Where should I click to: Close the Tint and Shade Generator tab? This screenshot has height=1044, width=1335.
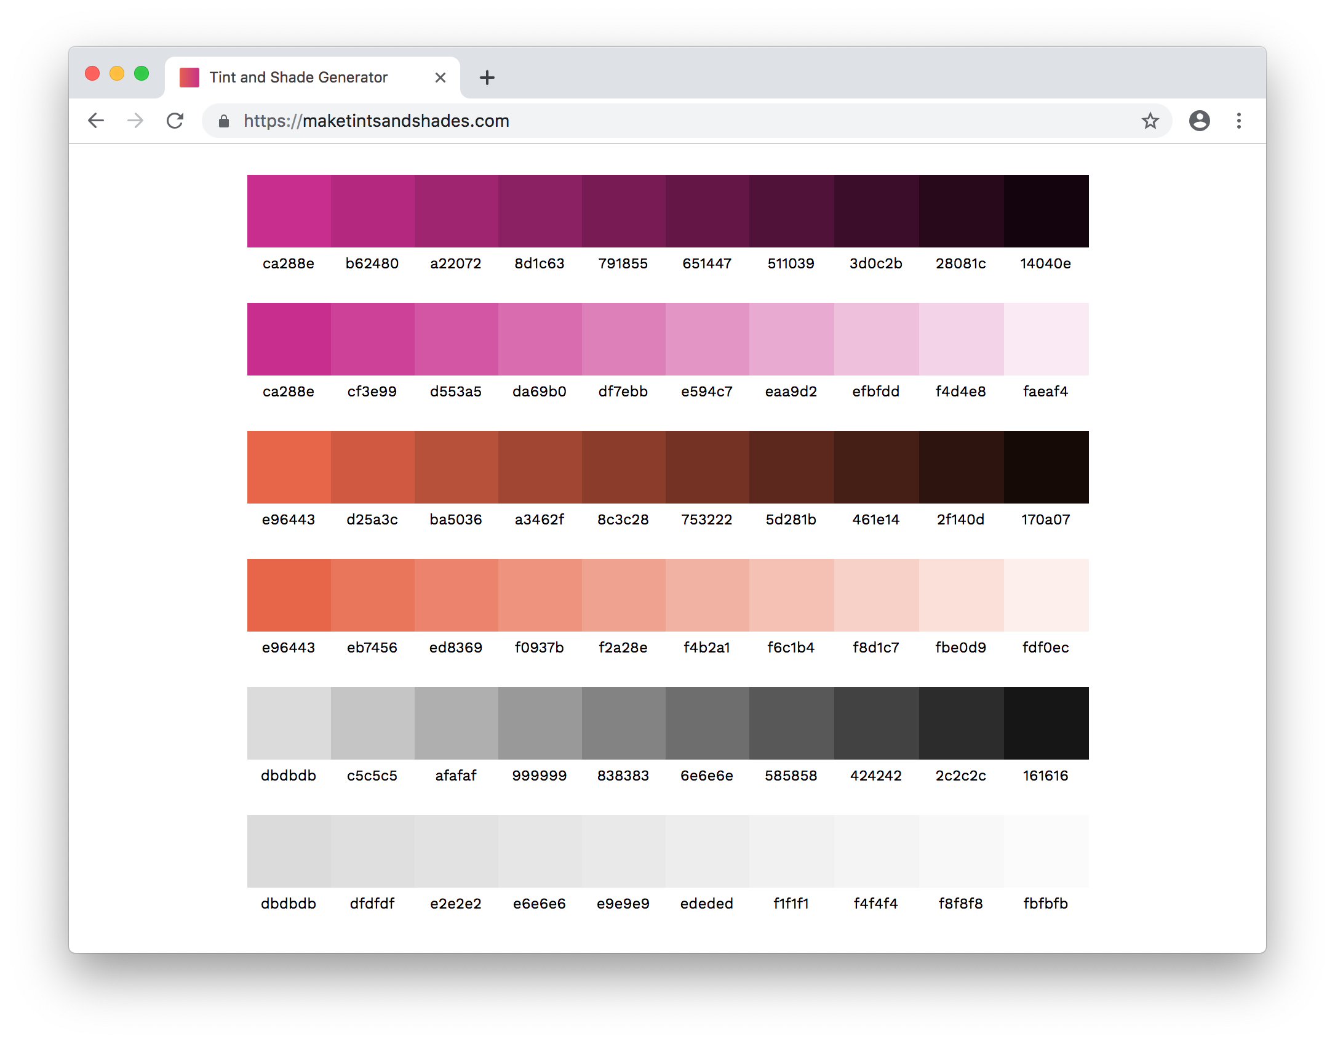pyautogui.click(x=440, y=78)
